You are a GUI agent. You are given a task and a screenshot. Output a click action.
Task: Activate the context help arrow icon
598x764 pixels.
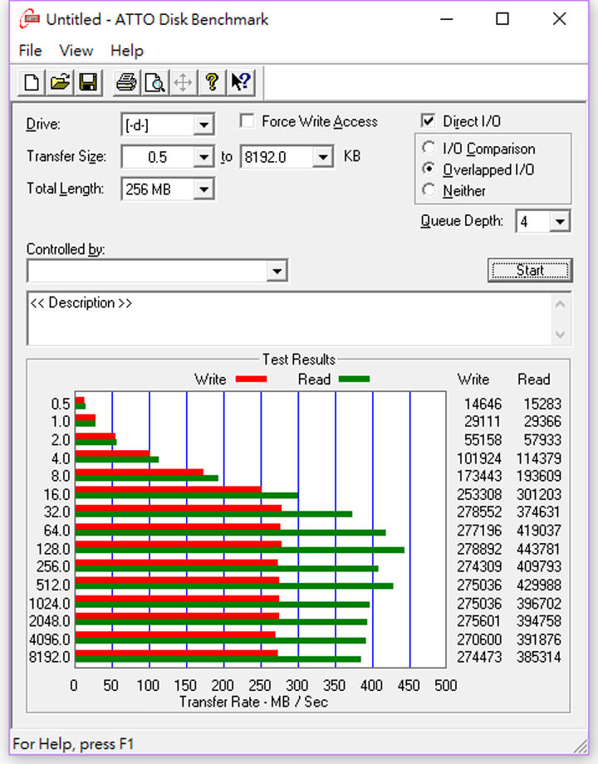click(241, 82)
